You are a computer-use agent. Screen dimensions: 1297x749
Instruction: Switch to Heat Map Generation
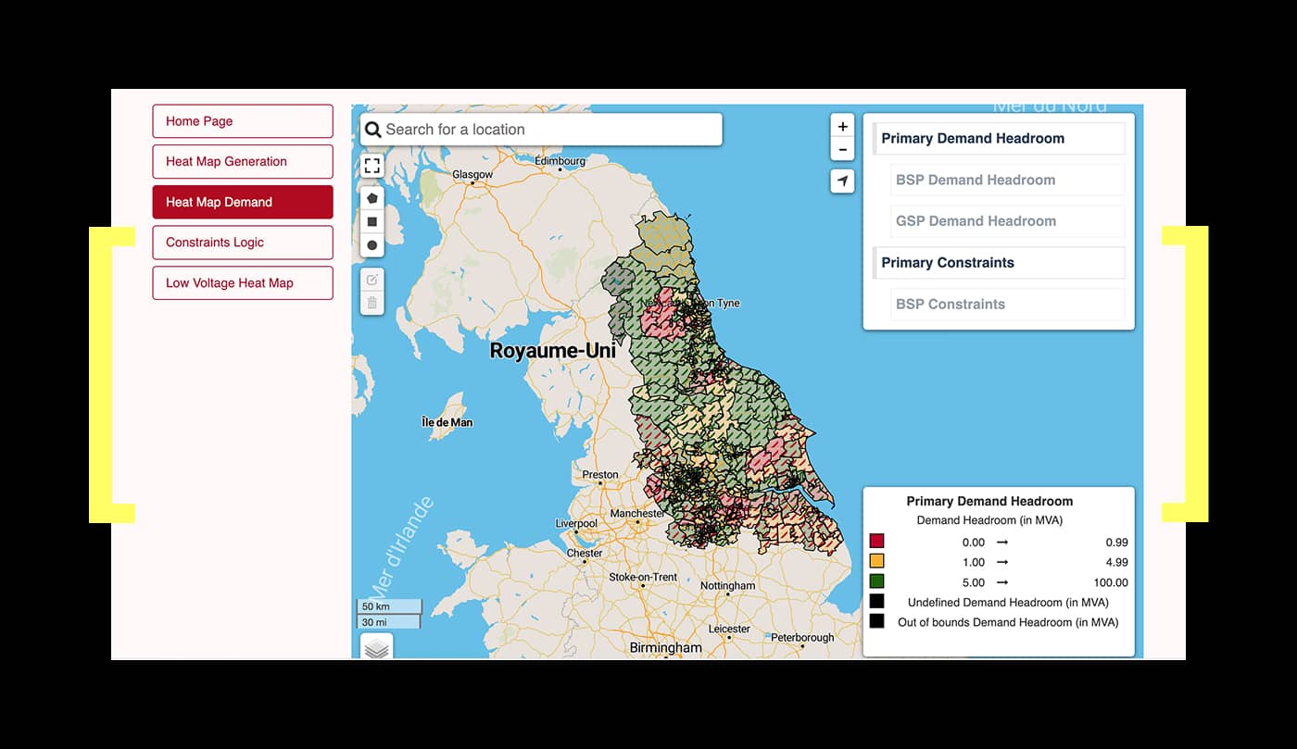pos(243,161)
